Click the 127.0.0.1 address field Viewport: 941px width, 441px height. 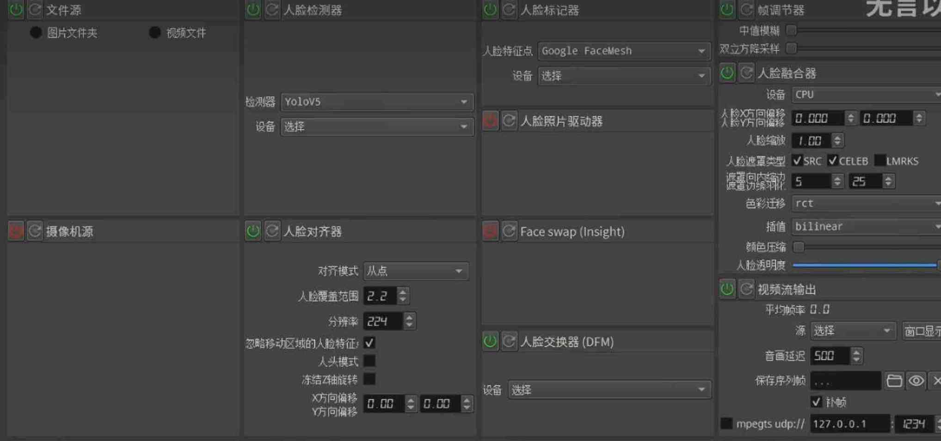point(850,423)
